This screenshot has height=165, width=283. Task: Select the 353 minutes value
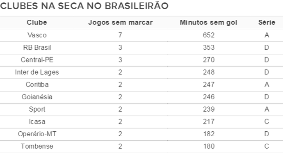pos(208,48)
